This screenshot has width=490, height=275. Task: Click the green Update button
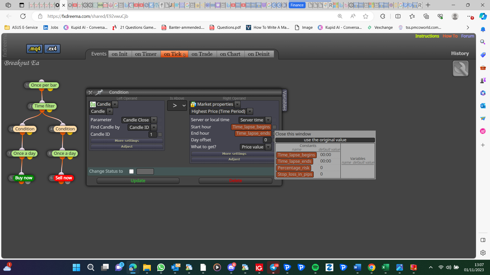(138, 181)
